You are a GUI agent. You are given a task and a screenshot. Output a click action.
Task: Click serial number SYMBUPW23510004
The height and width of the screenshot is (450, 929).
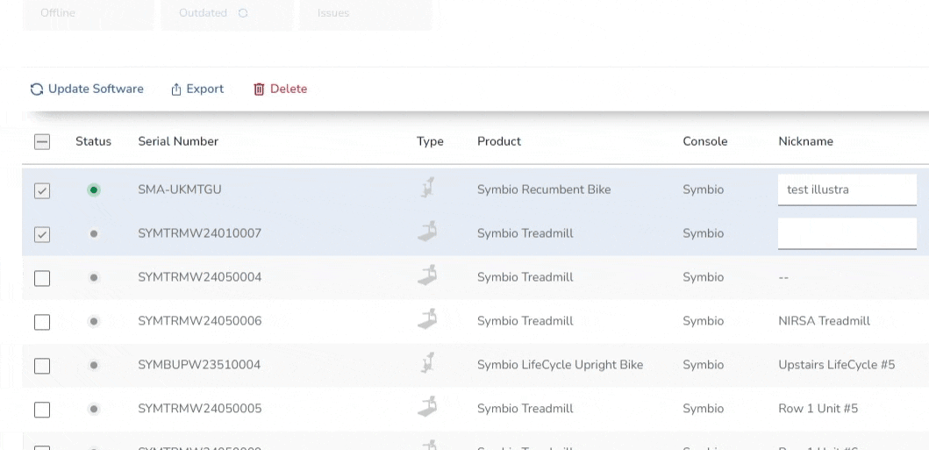pyautogui.click(x=199, y=365)
